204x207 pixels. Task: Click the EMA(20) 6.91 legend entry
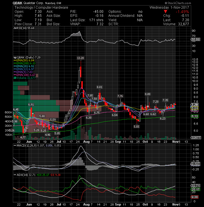click(24, 66)
